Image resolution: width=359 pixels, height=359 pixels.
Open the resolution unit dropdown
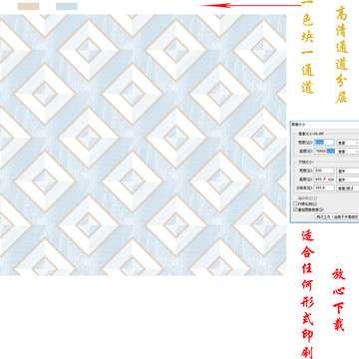(x=348, y=188)
